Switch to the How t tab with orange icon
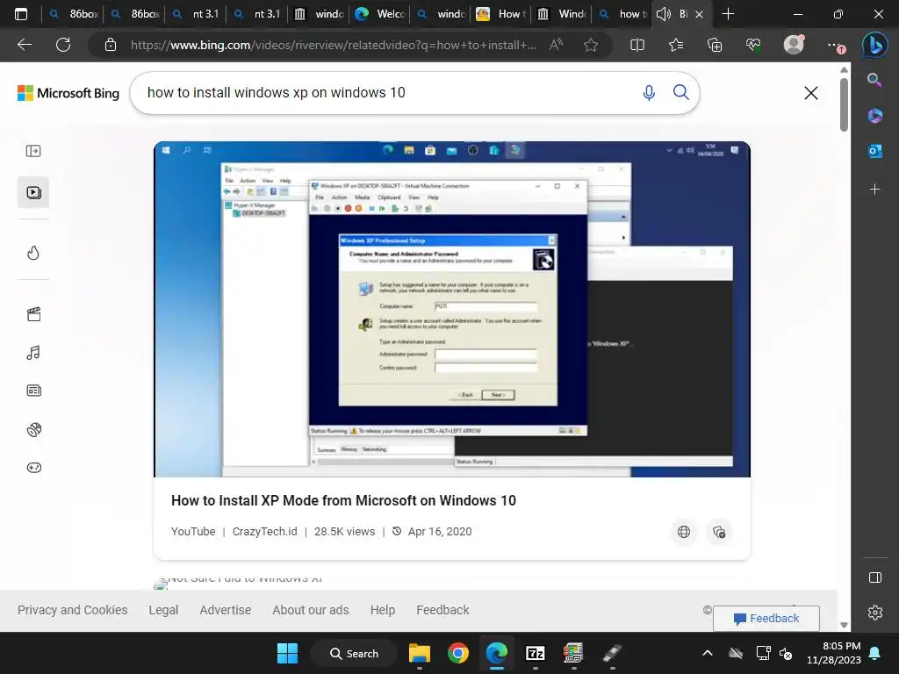 pos(500,14)
